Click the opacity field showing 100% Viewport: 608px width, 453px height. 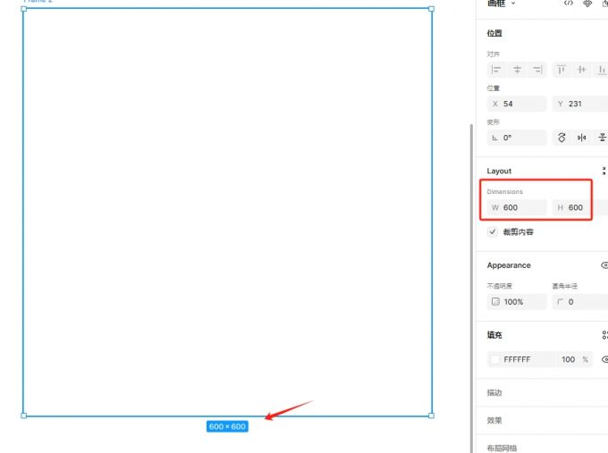tap(517, 302)
